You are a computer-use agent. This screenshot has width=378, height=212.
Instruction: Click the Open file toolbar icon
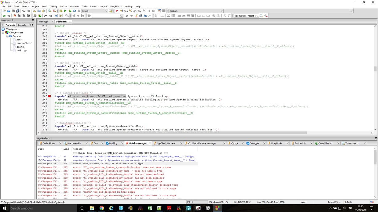click(x=8, y=11)
